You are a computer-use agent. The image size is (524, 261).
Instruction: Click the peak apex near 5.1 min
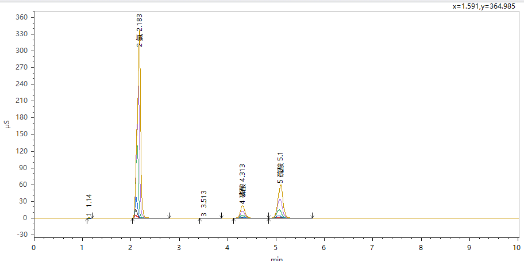tap(280, 185)
